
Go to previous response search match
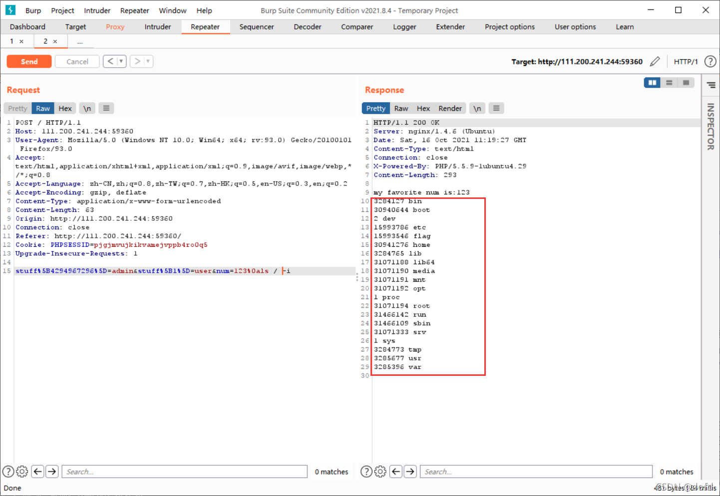click(x=396, y=472)
